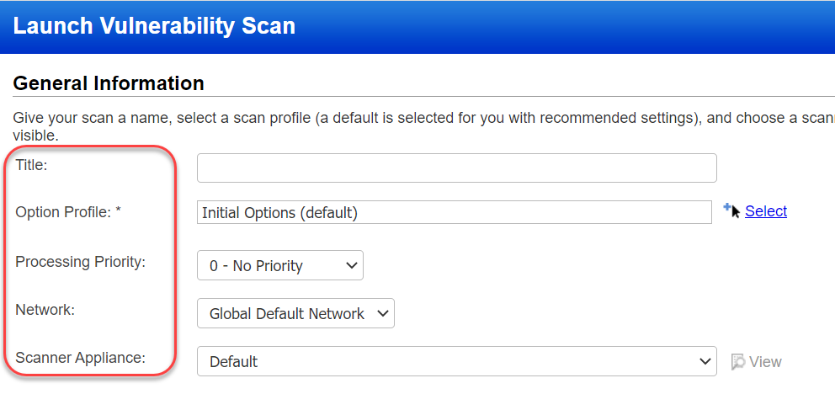Click the "Scanner Appliance:" label

click(80, 358)
